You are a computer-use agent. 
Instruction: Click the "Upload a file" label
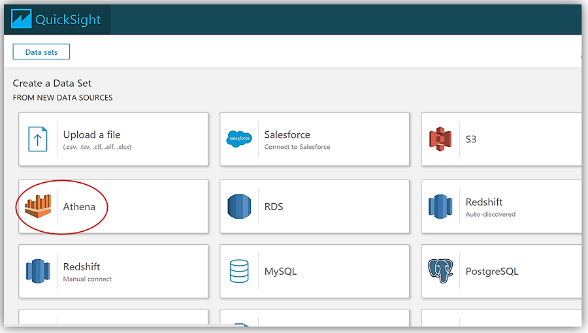[x=91, y=135]
